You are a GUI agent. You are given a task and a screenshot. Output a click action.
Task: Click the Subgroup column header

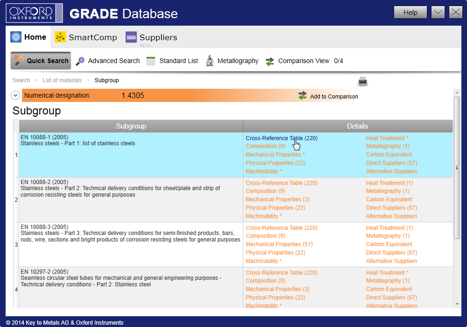click(131, 126)
